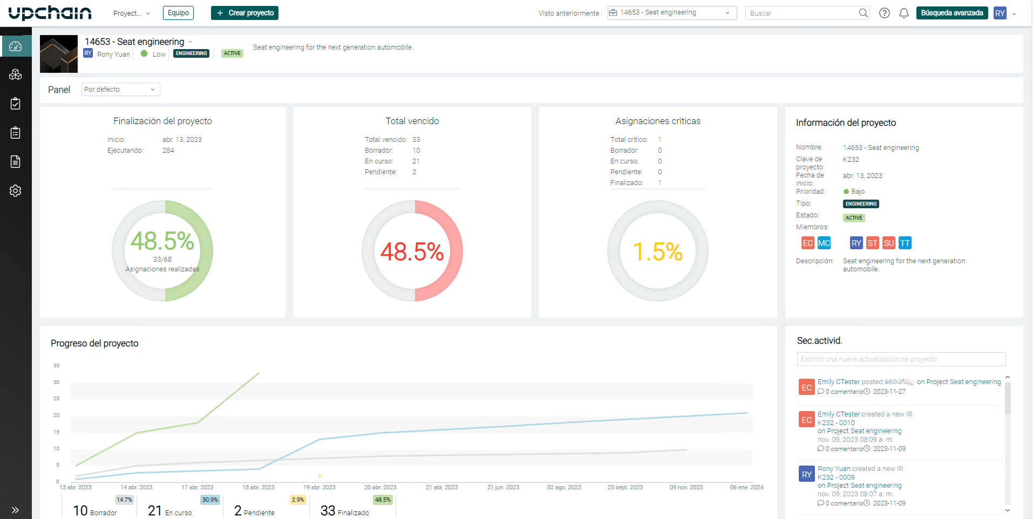
Task: Click the TT member avatar
Action: 905,243
